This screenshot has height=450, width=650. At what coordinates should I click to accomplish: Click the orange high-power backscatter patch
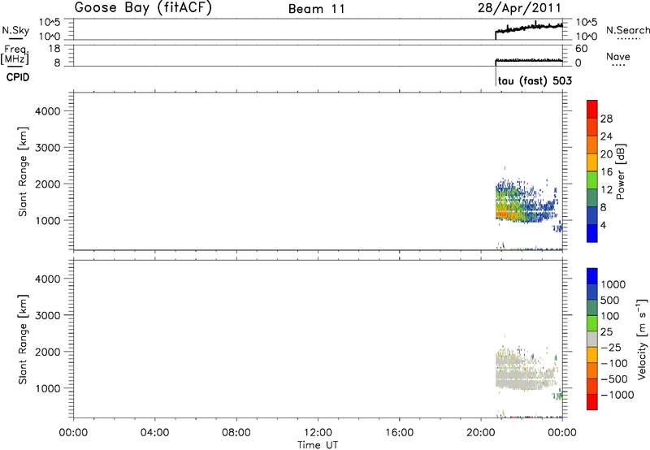point(506,214)
